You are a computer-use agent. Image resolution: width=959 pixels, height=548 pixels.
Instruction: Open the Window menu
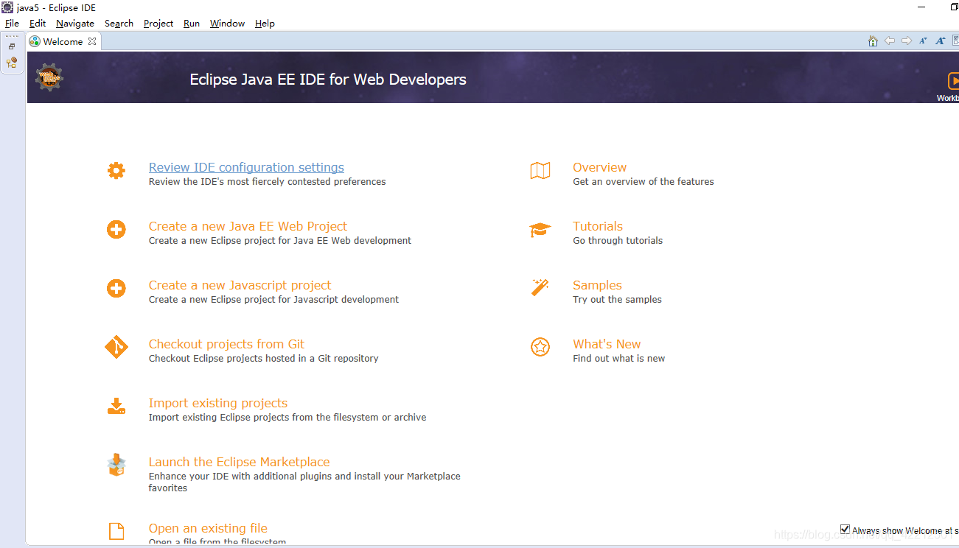click(227, 24)
